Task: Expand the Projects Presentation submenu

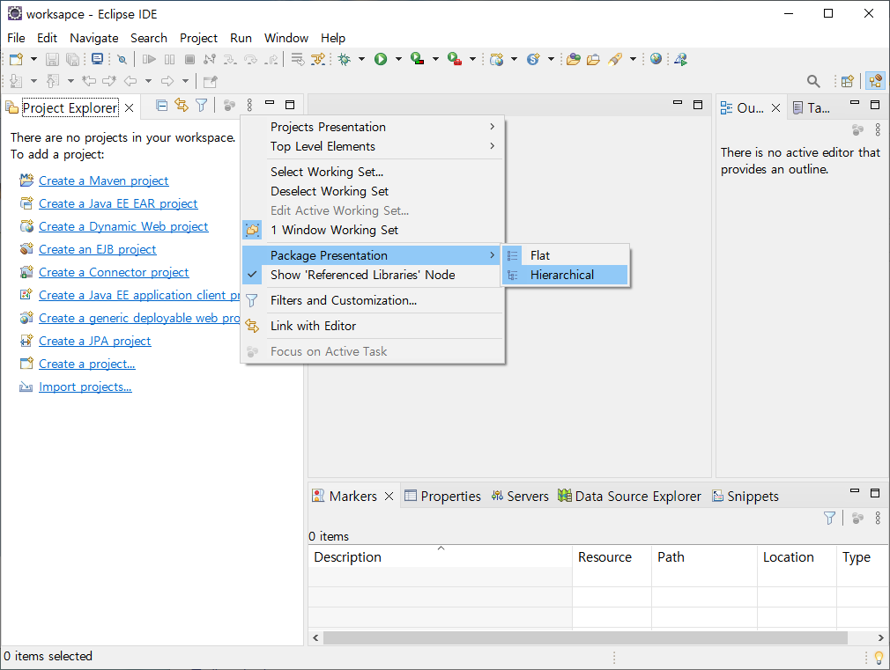Action: click(373, 127)
